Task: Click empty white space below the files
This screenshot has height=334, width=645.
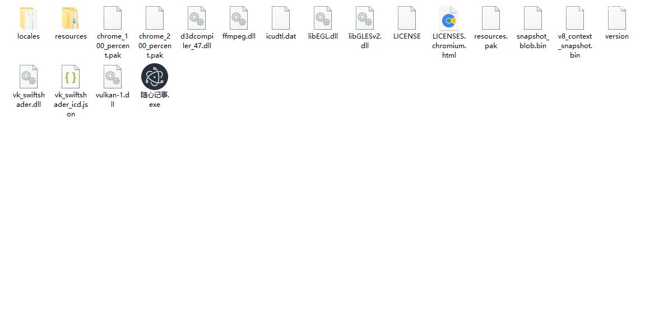Action: click(336, 224)
